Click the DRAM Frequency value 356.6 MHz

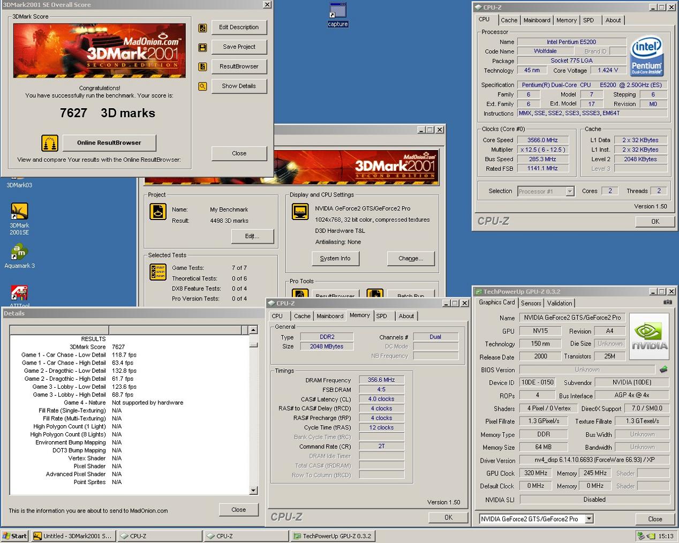point(381,380)
